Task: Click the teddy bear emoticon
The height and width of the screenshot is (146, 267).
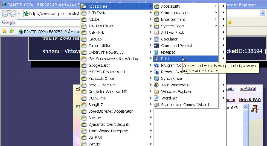Action: [x=255, y=109]
